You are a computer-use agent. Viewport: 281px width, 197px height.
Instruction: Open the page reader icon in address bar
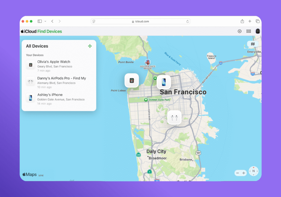click(94, 21)
